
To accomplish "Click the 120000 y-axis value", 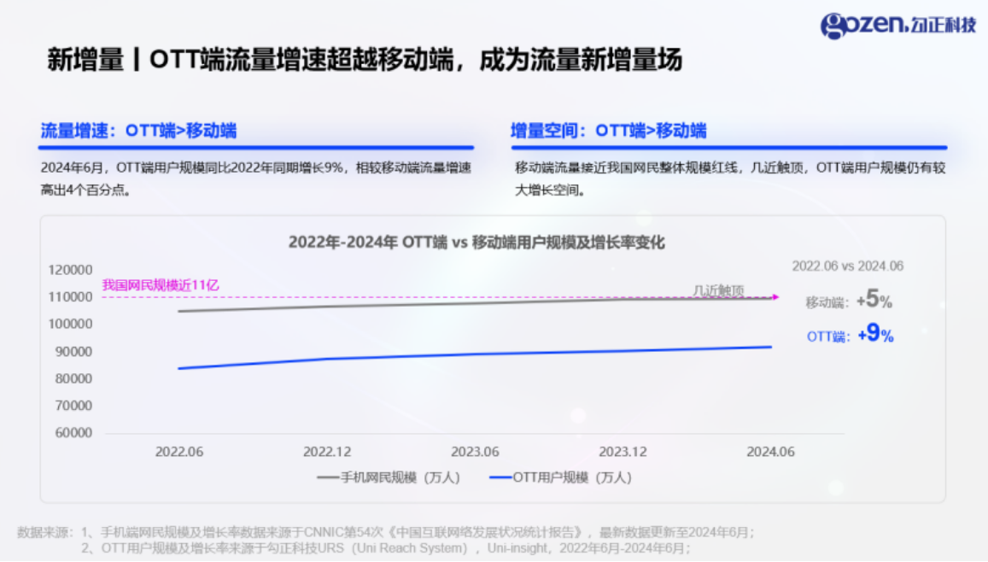I will click(70, 270).
